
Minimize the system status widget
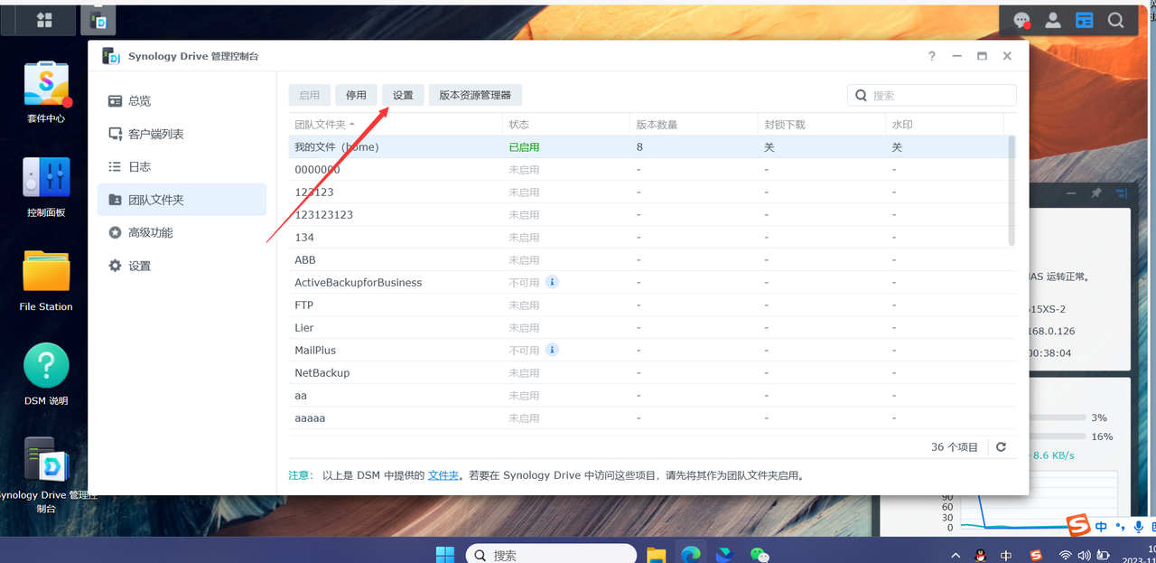tap(1071, 193)
